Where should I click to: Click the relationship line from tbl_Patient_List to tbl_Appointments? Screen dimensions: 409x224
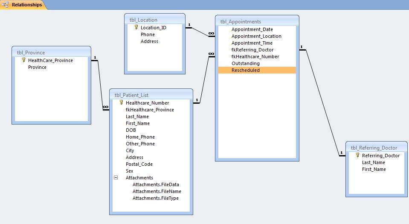204,80
